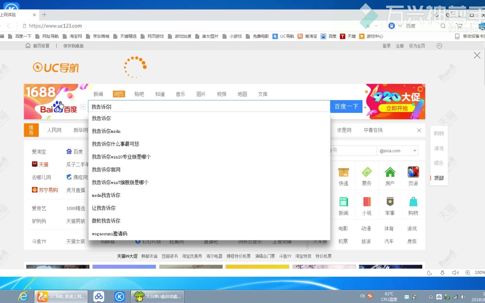Open the 页游 web game icon
485x303 pixels.
click(413, 172)
